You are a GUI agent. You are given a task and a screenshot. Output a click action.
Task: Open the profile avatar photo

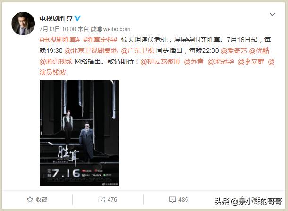[x=23, y=24]
